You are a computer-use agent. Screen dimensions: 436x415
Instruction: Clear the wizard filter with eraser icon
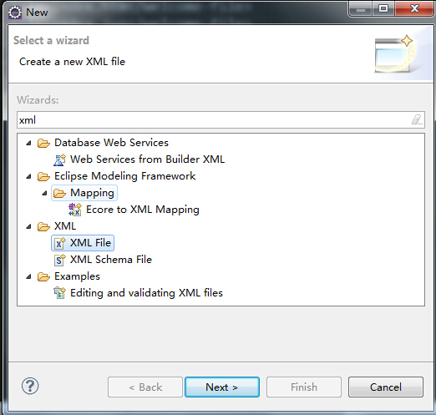pos(417,120)
